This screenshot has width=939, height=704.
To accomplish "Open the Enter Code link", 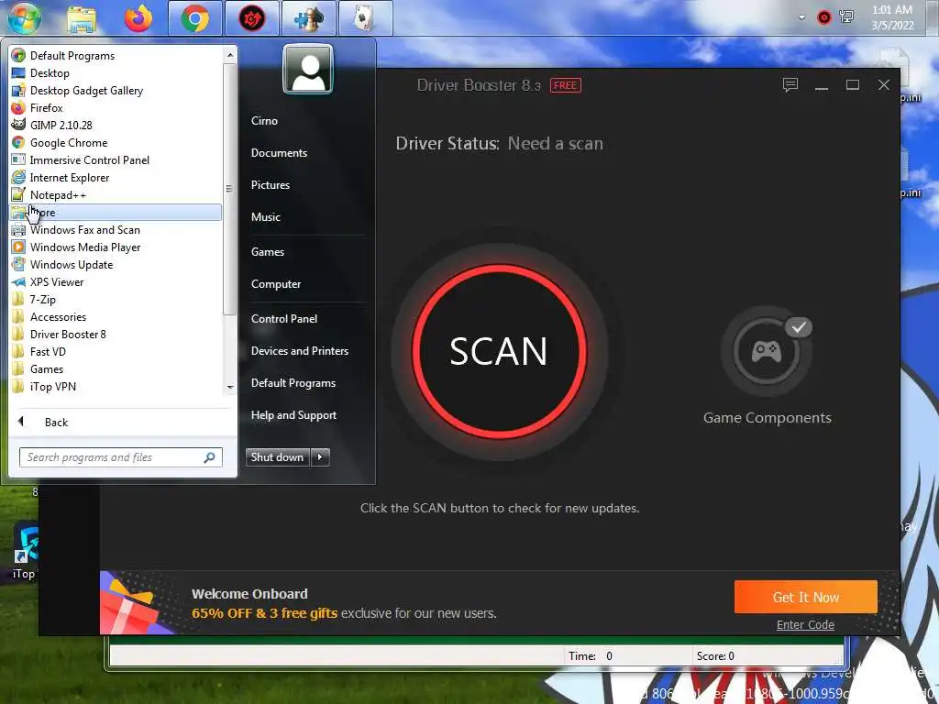I will 805,624.
